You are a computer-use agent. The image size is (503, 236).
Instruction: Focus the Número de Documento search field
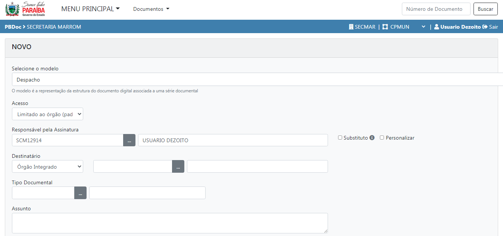[x=436, y=9]
